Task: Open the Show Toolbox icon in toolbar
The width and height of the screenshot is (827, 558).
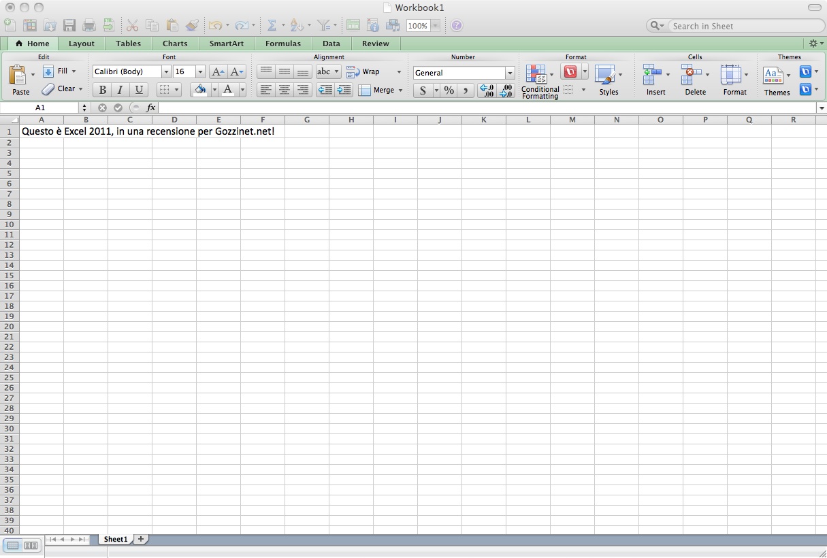Action: [x=372, y=26]
